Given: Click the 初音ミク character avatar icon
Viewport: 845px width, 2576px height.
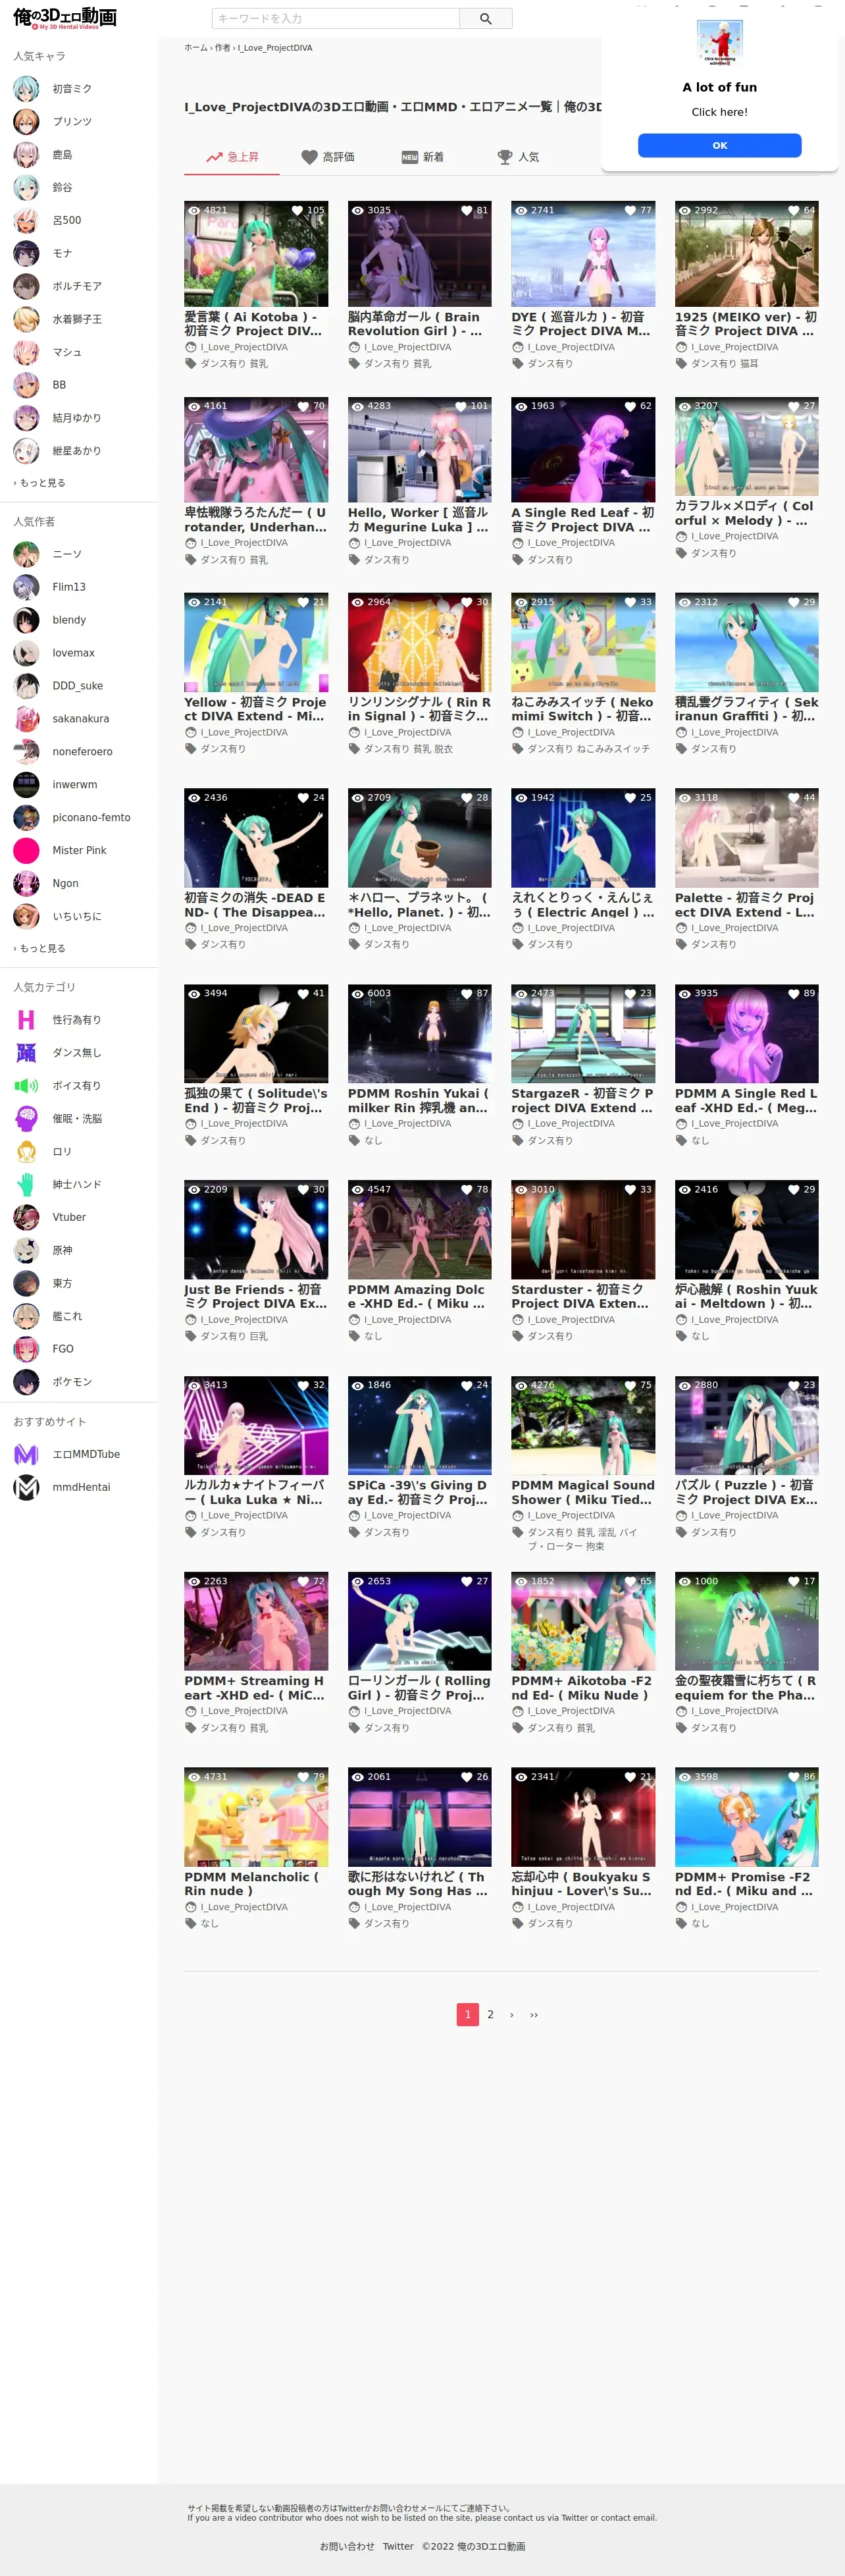Looking at the screenshot, I should 26,89.
